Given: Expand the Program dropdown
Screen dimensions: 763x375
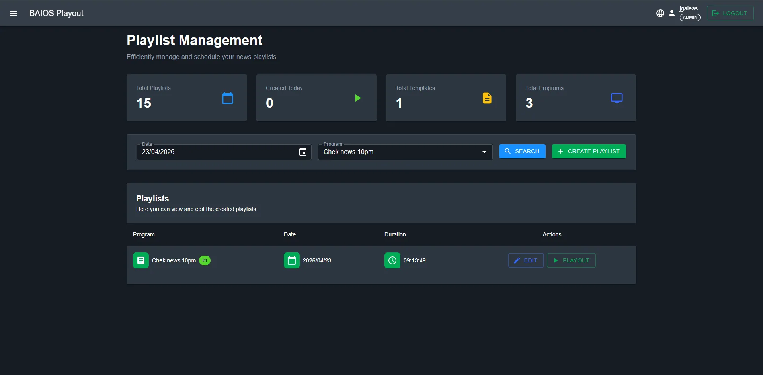Looking at the screenshot, I should 405,152.
